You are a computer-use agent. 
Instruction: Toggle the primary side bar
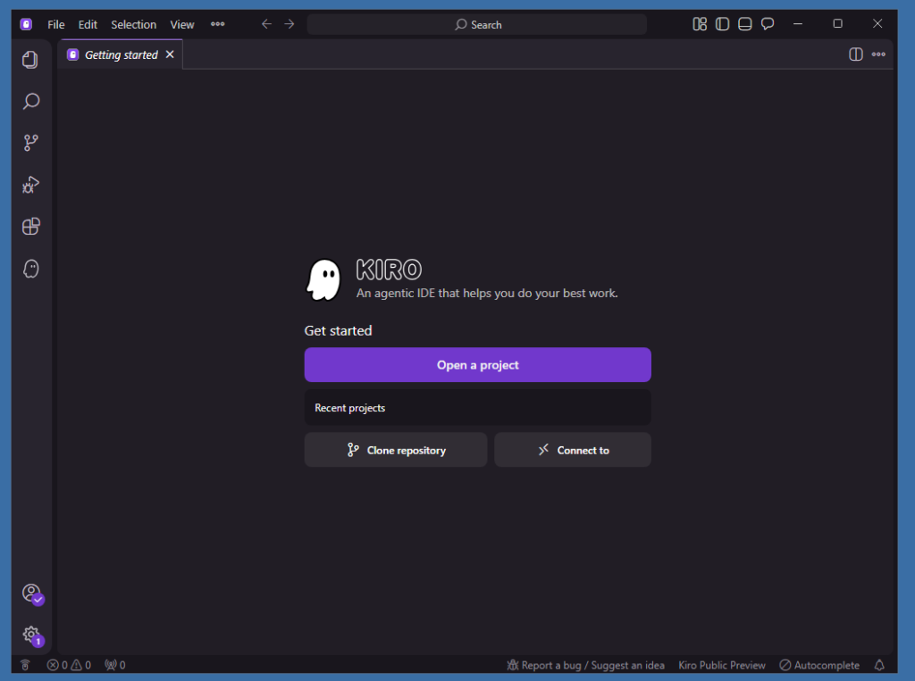point(722,24)
